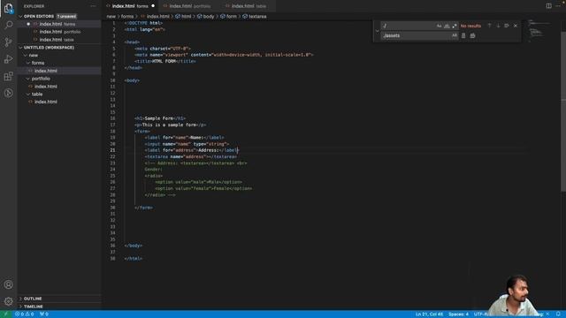Click the 'Sample Form' heading on line 16
The height and width of the screenshot is (318, 566).
(158, 118)
